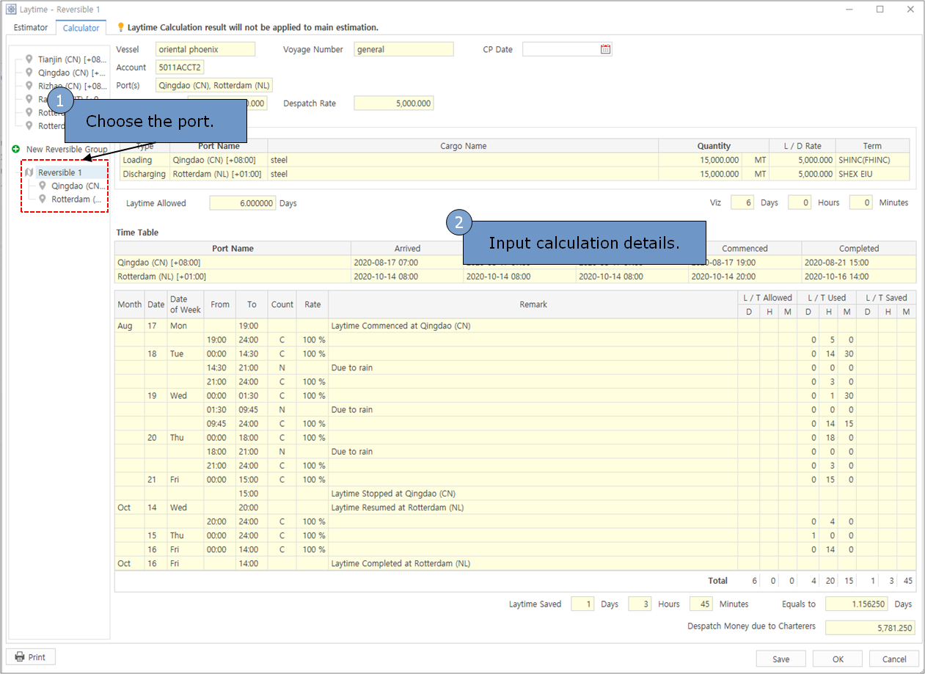The image size is (925, 674).
Task: Click the Despatch Rate field
Action: 394,103
